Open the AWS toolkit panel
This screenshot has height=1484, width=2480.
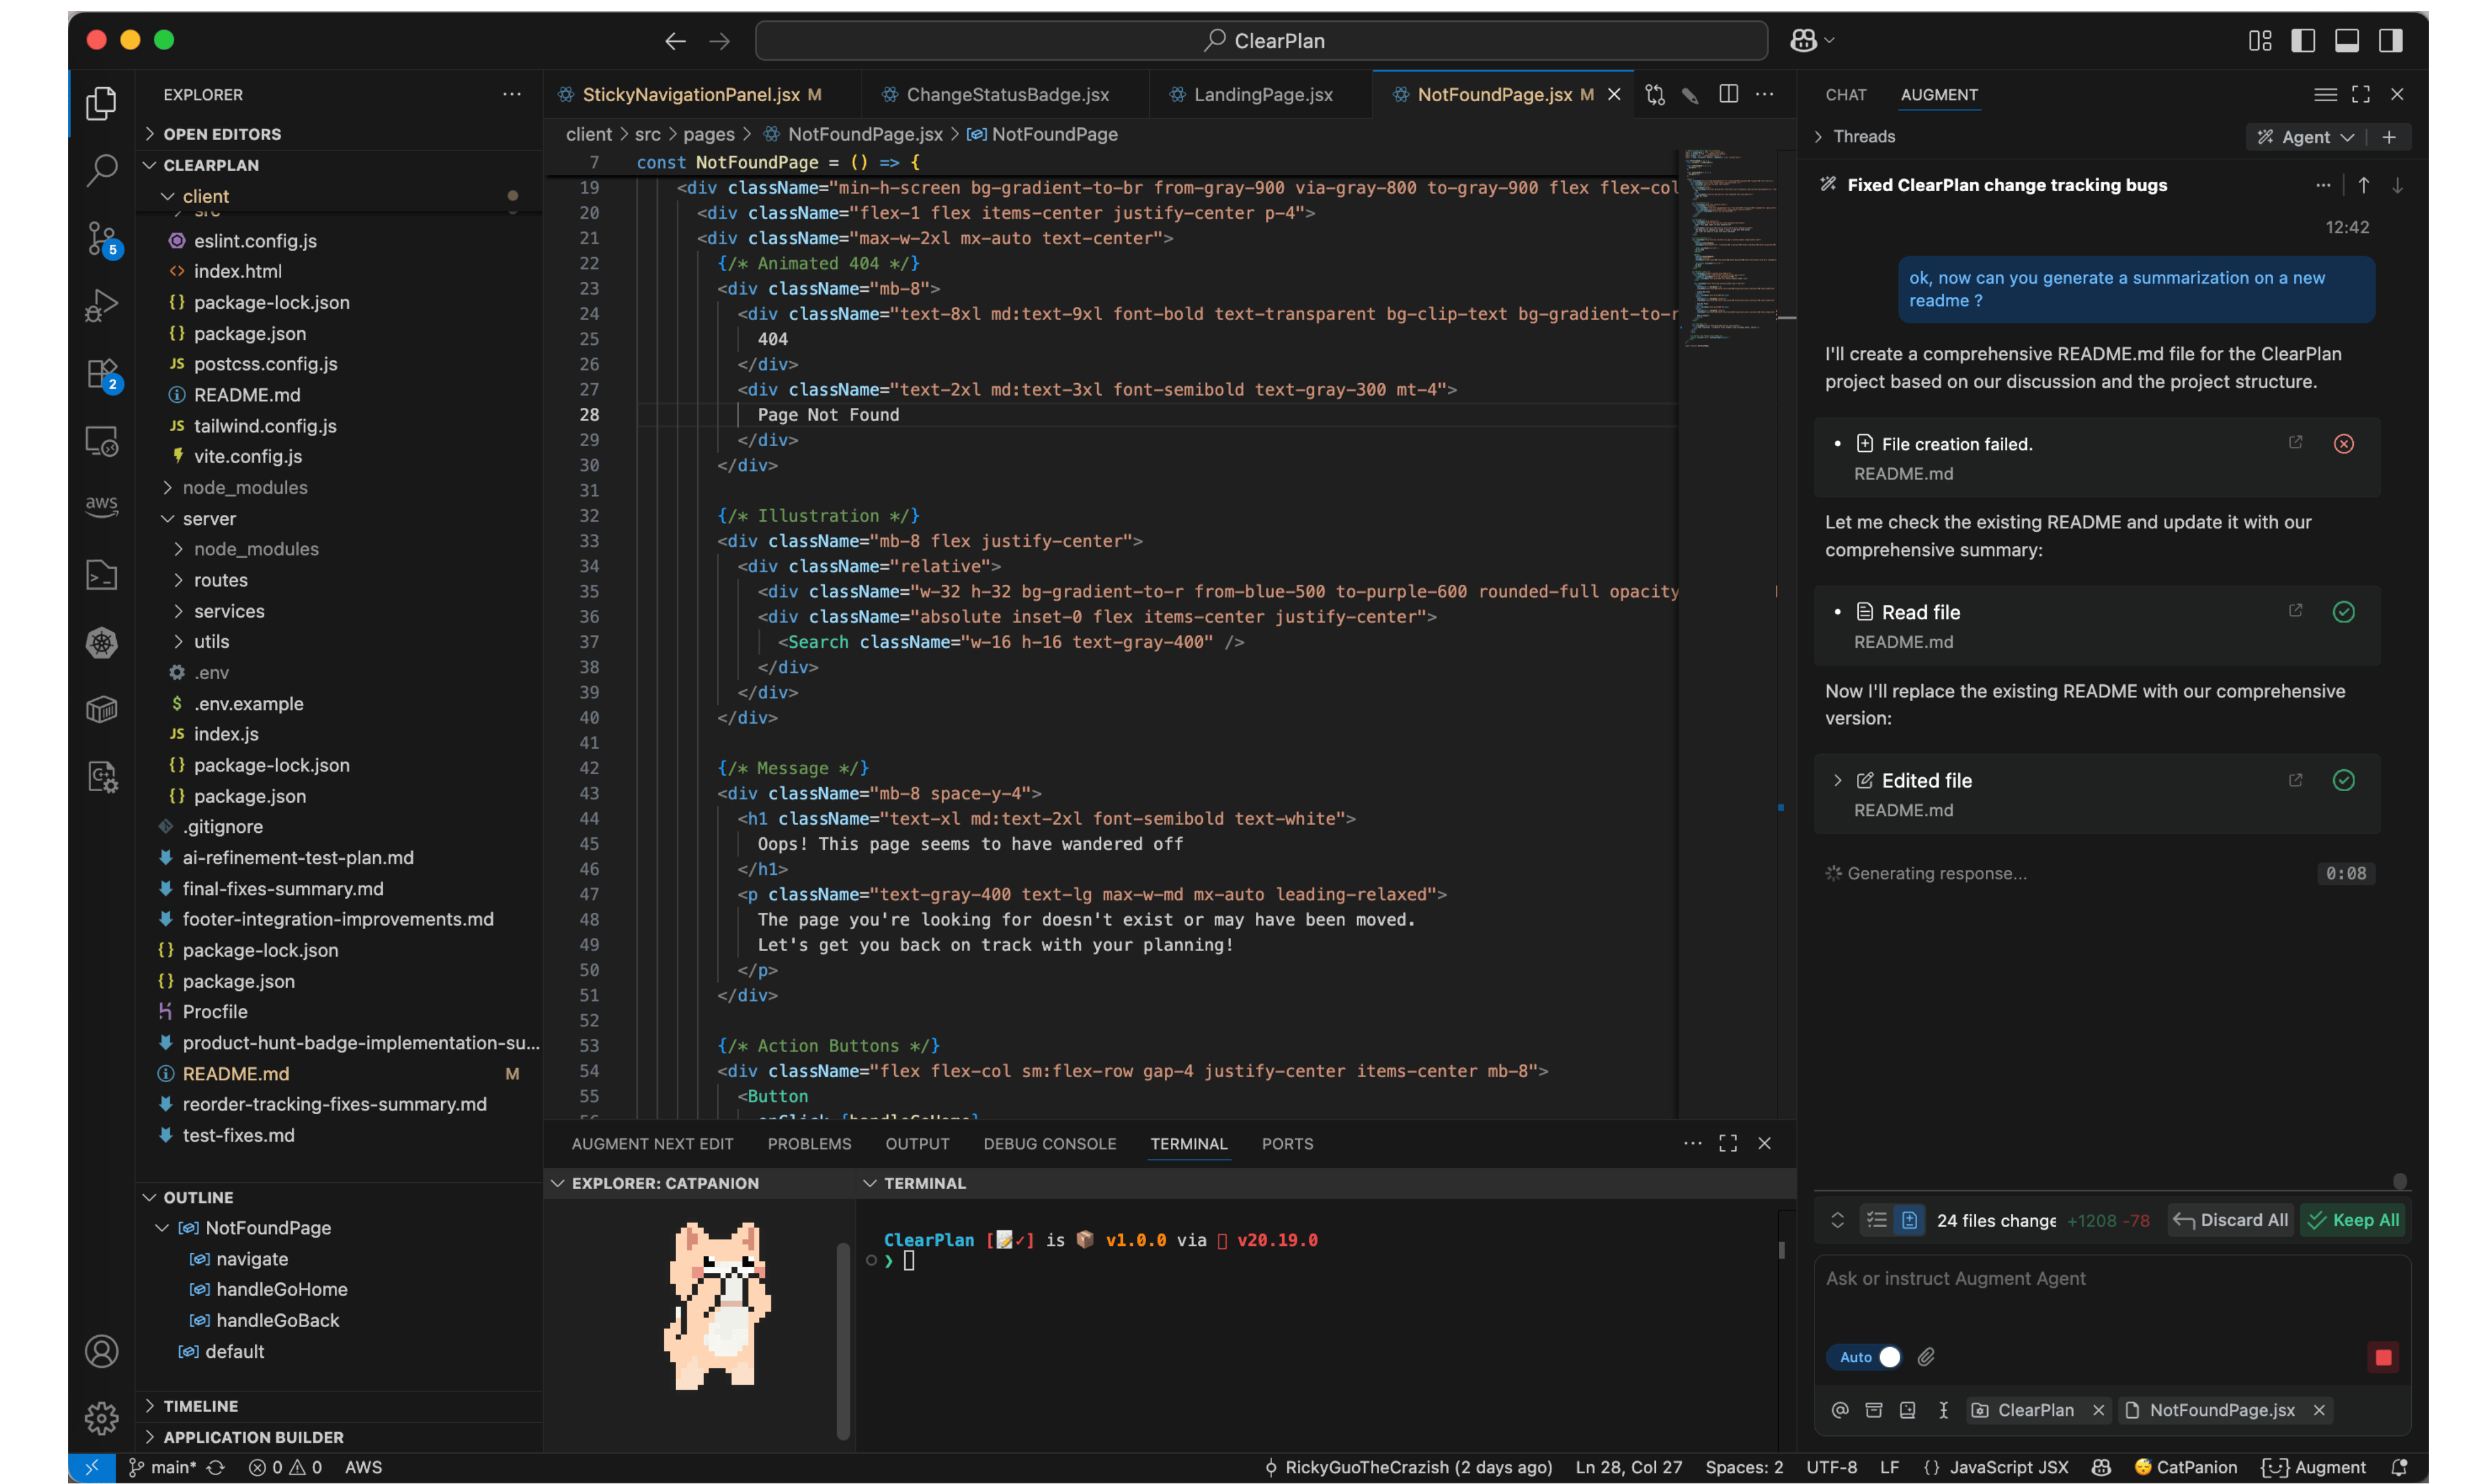point(101,505)
